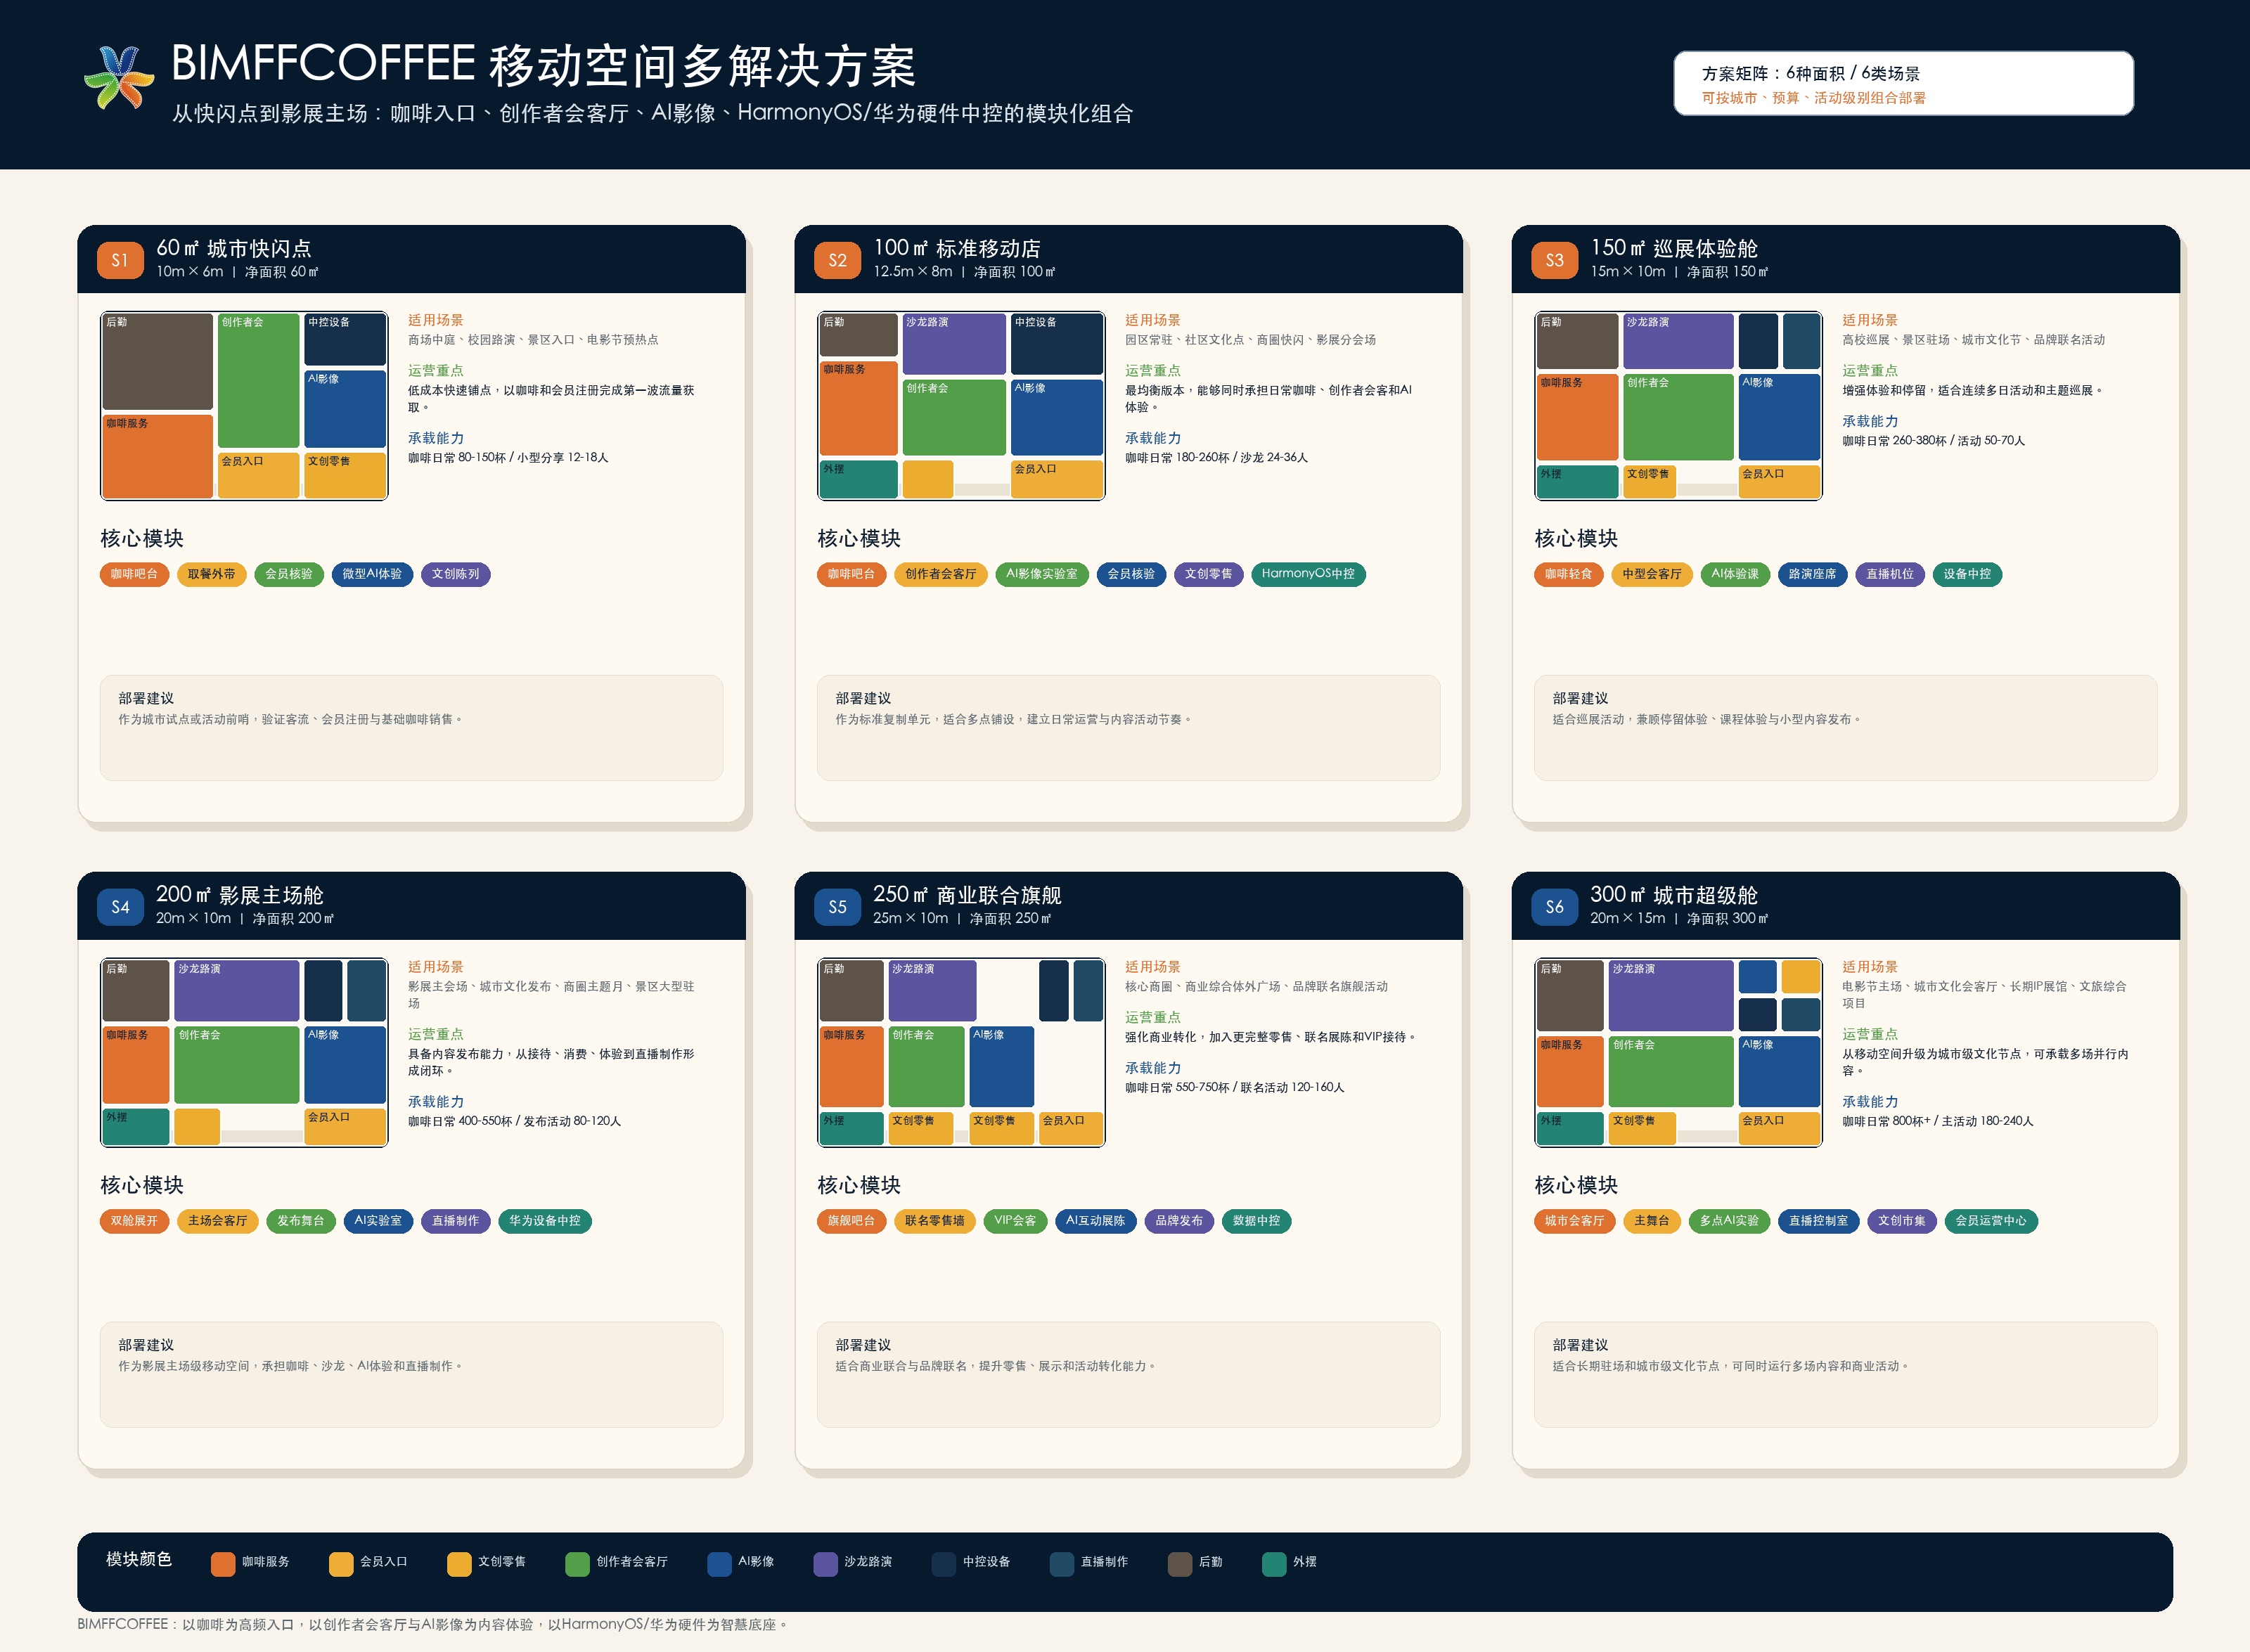Click the AI影像实验室 module tag

tap(1042, 574)
